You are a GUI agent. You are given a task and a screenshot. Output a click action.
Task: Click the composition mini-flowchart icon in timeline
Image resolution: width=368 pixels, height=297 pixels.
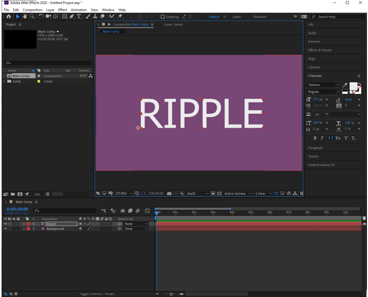coord(104,211)
